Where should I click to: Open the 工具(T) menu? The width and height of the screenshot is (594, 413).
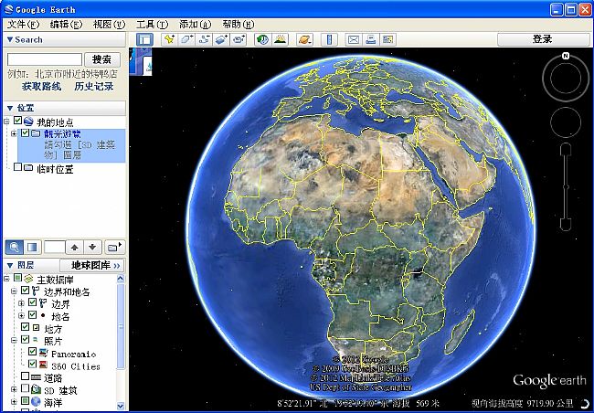pos(152,24)
